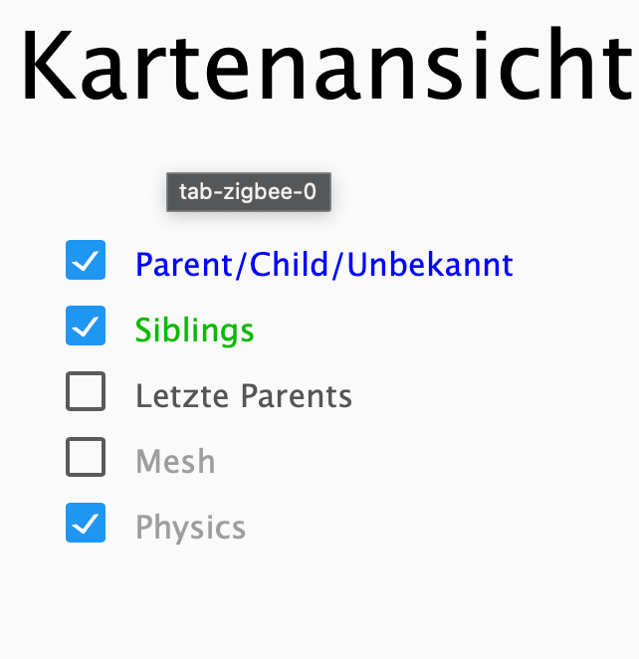Enable the Mesh checkbox
639x659 pixels.
(86, 458)
